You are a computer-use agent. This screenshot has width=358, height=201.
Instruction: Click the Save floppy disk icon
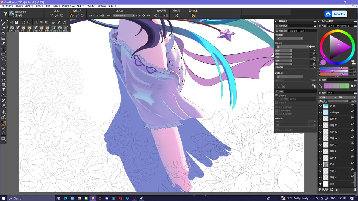pos(16,22)
